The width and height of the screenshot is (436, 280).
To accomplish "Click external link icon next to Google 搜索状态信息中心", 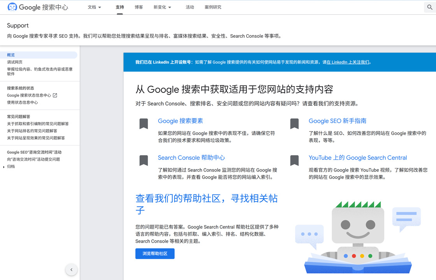I will (x=55, y=95).
